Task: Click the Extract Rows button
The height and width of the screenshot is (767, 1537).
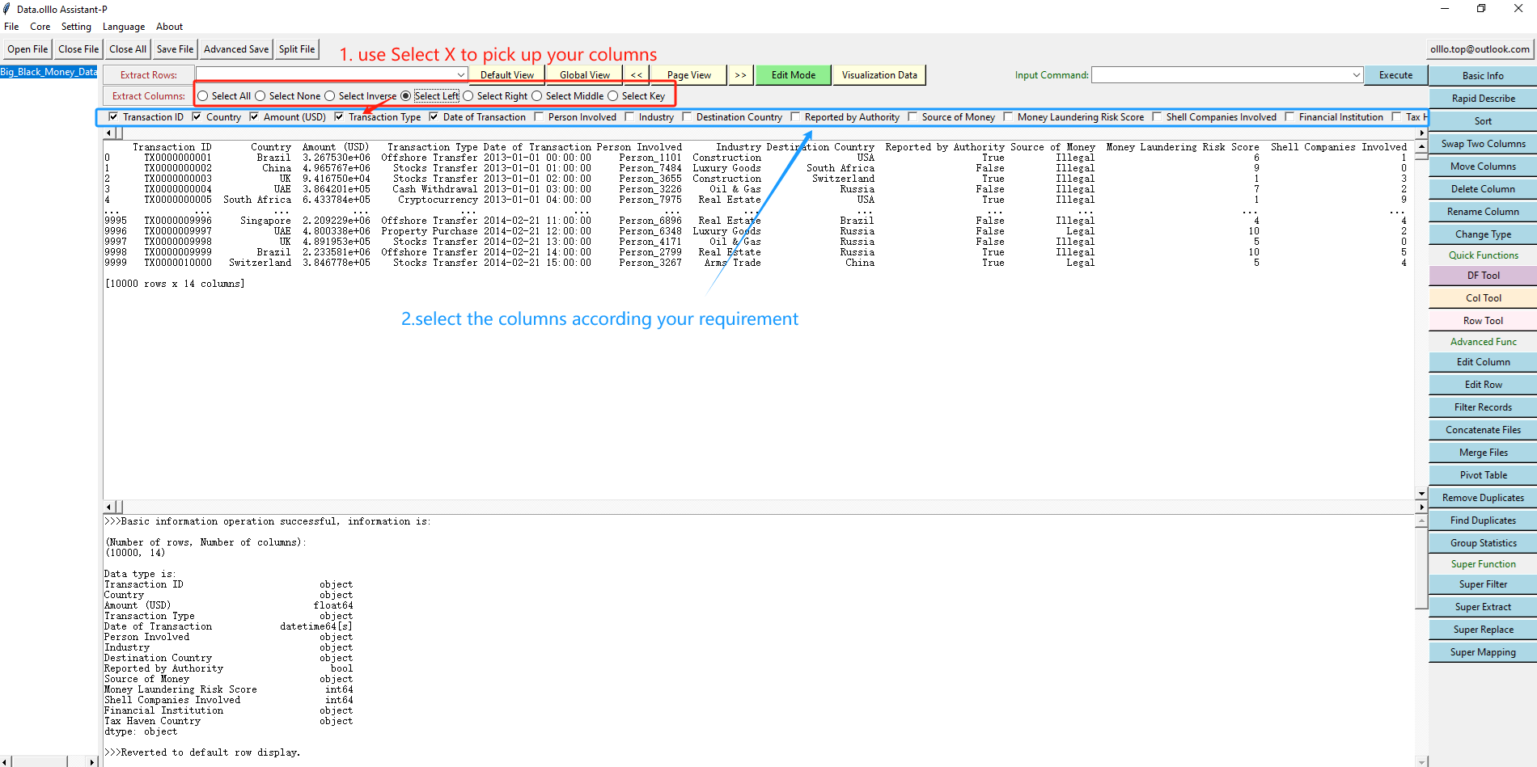Action: point(149,75)
